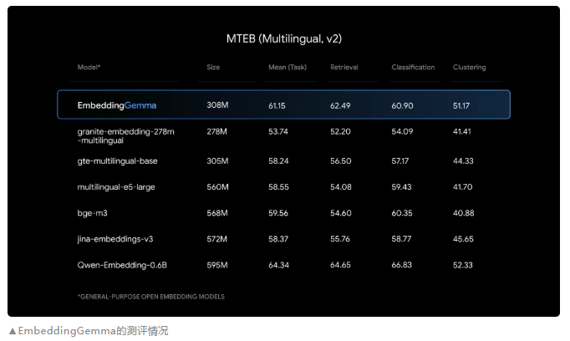Click EmbeddingGemma clustering score 51.17
570x341 pixels.
(x=461, y=106)
